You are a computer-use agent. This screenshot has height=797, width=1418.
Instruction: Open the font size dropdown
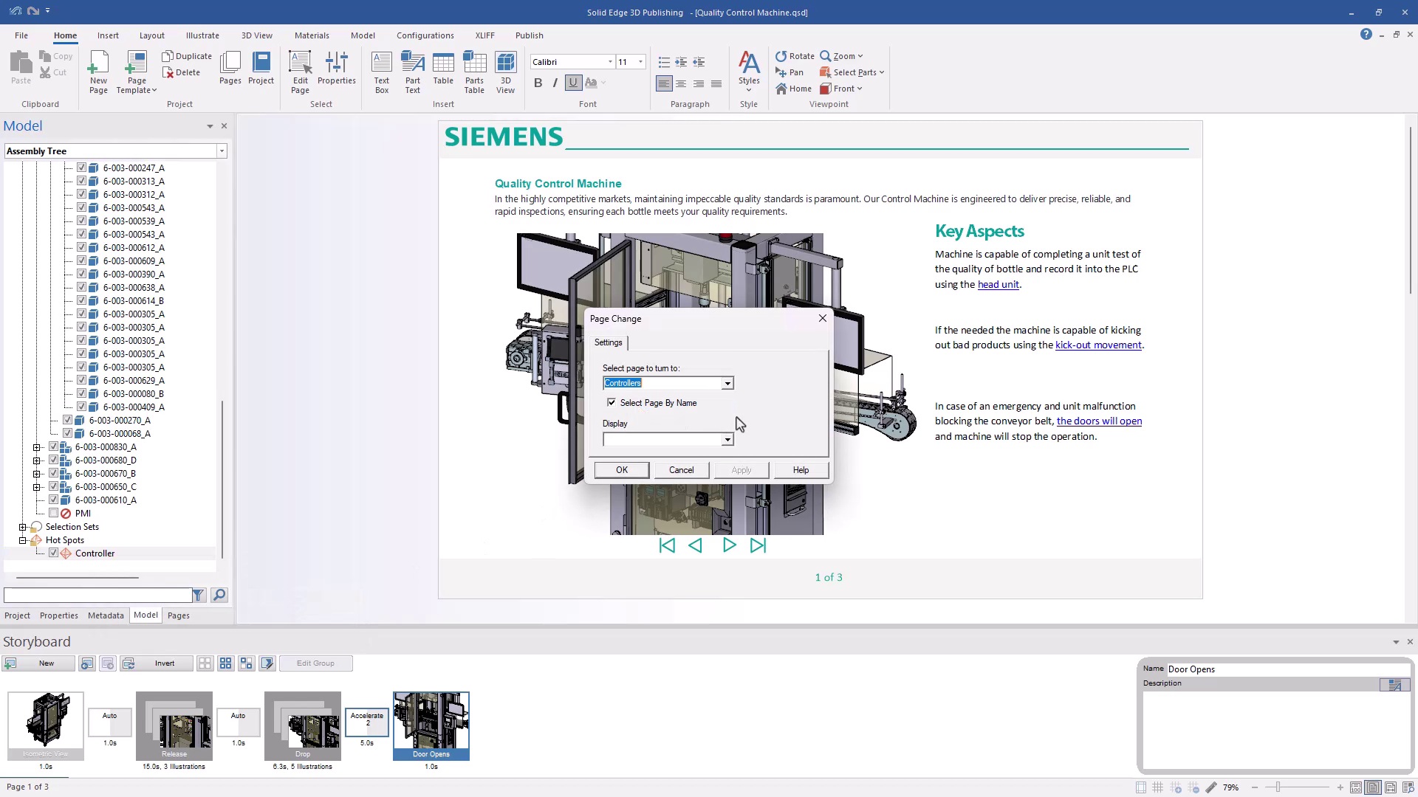tap(640, 62)
